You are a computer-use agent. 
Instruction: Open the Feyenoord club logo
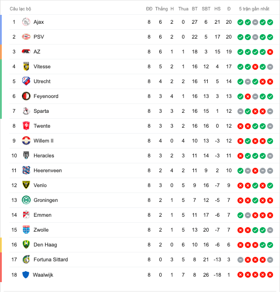click(26, 97)
